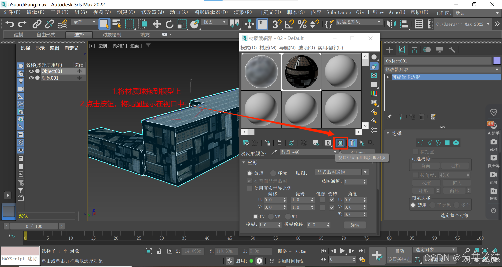Click the Undo arrow in main toolbar

[x=10, y=24]
